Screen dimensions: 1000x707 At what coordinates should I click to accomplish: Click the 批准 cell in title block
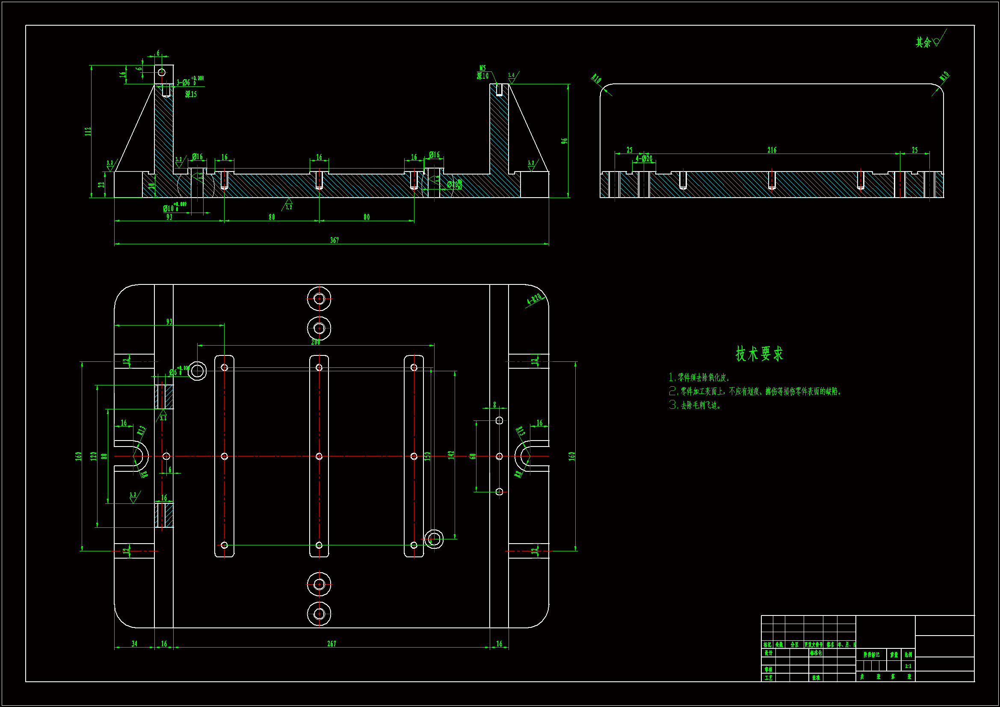pyautogui.click(x=816, y=678)
